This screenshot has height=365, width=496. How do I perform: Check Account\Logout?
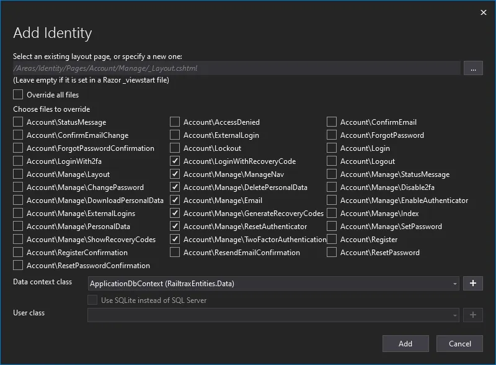point(332,161)
